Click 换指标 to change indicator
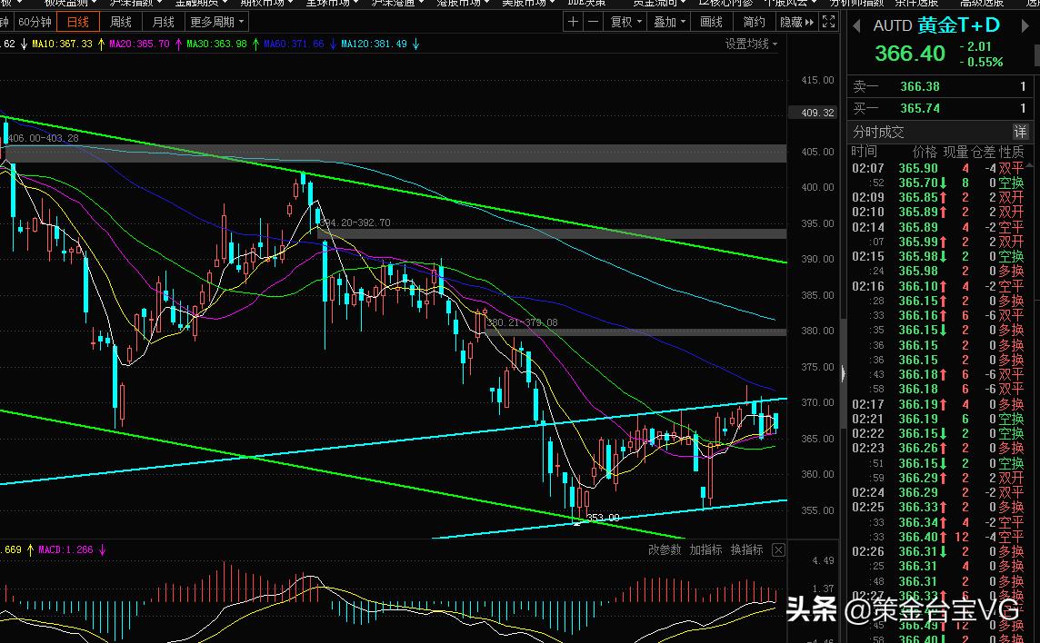1040x643 pixels. (x=747, y=549)
